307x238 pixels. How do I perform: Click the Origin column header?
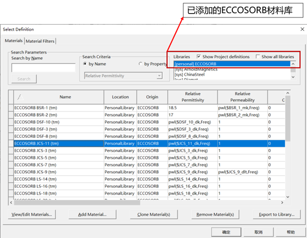pos(152,97)
